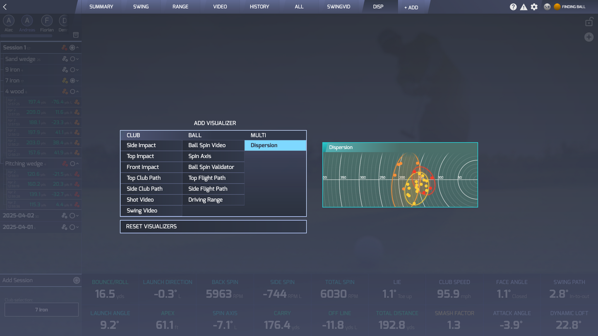Enable the Session 1 selection circle
This screenshot has width=598, height=336.
tap(73, 48)
